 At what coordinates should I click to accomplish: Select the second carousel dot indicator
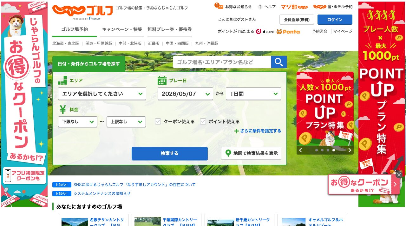(x=322, y=150)
